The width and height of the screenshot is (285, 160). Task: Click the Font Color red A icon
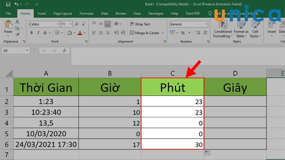coord(80,33)
